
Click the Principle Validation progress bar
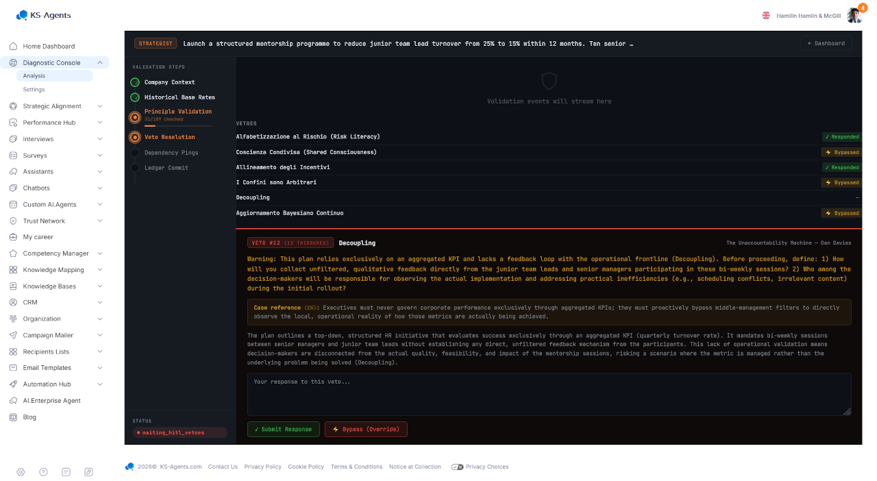click(x=178, y=126)
